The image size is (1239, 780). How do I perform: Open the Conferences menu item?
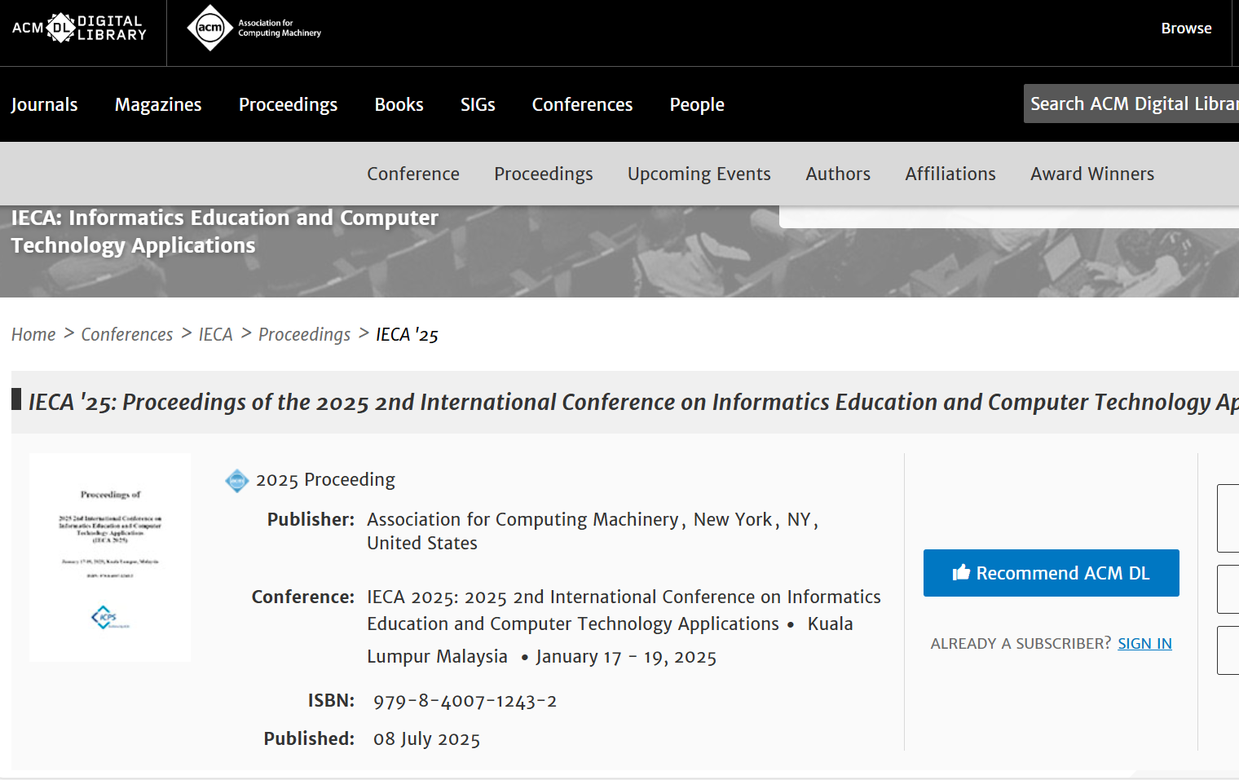coord(582,104)
